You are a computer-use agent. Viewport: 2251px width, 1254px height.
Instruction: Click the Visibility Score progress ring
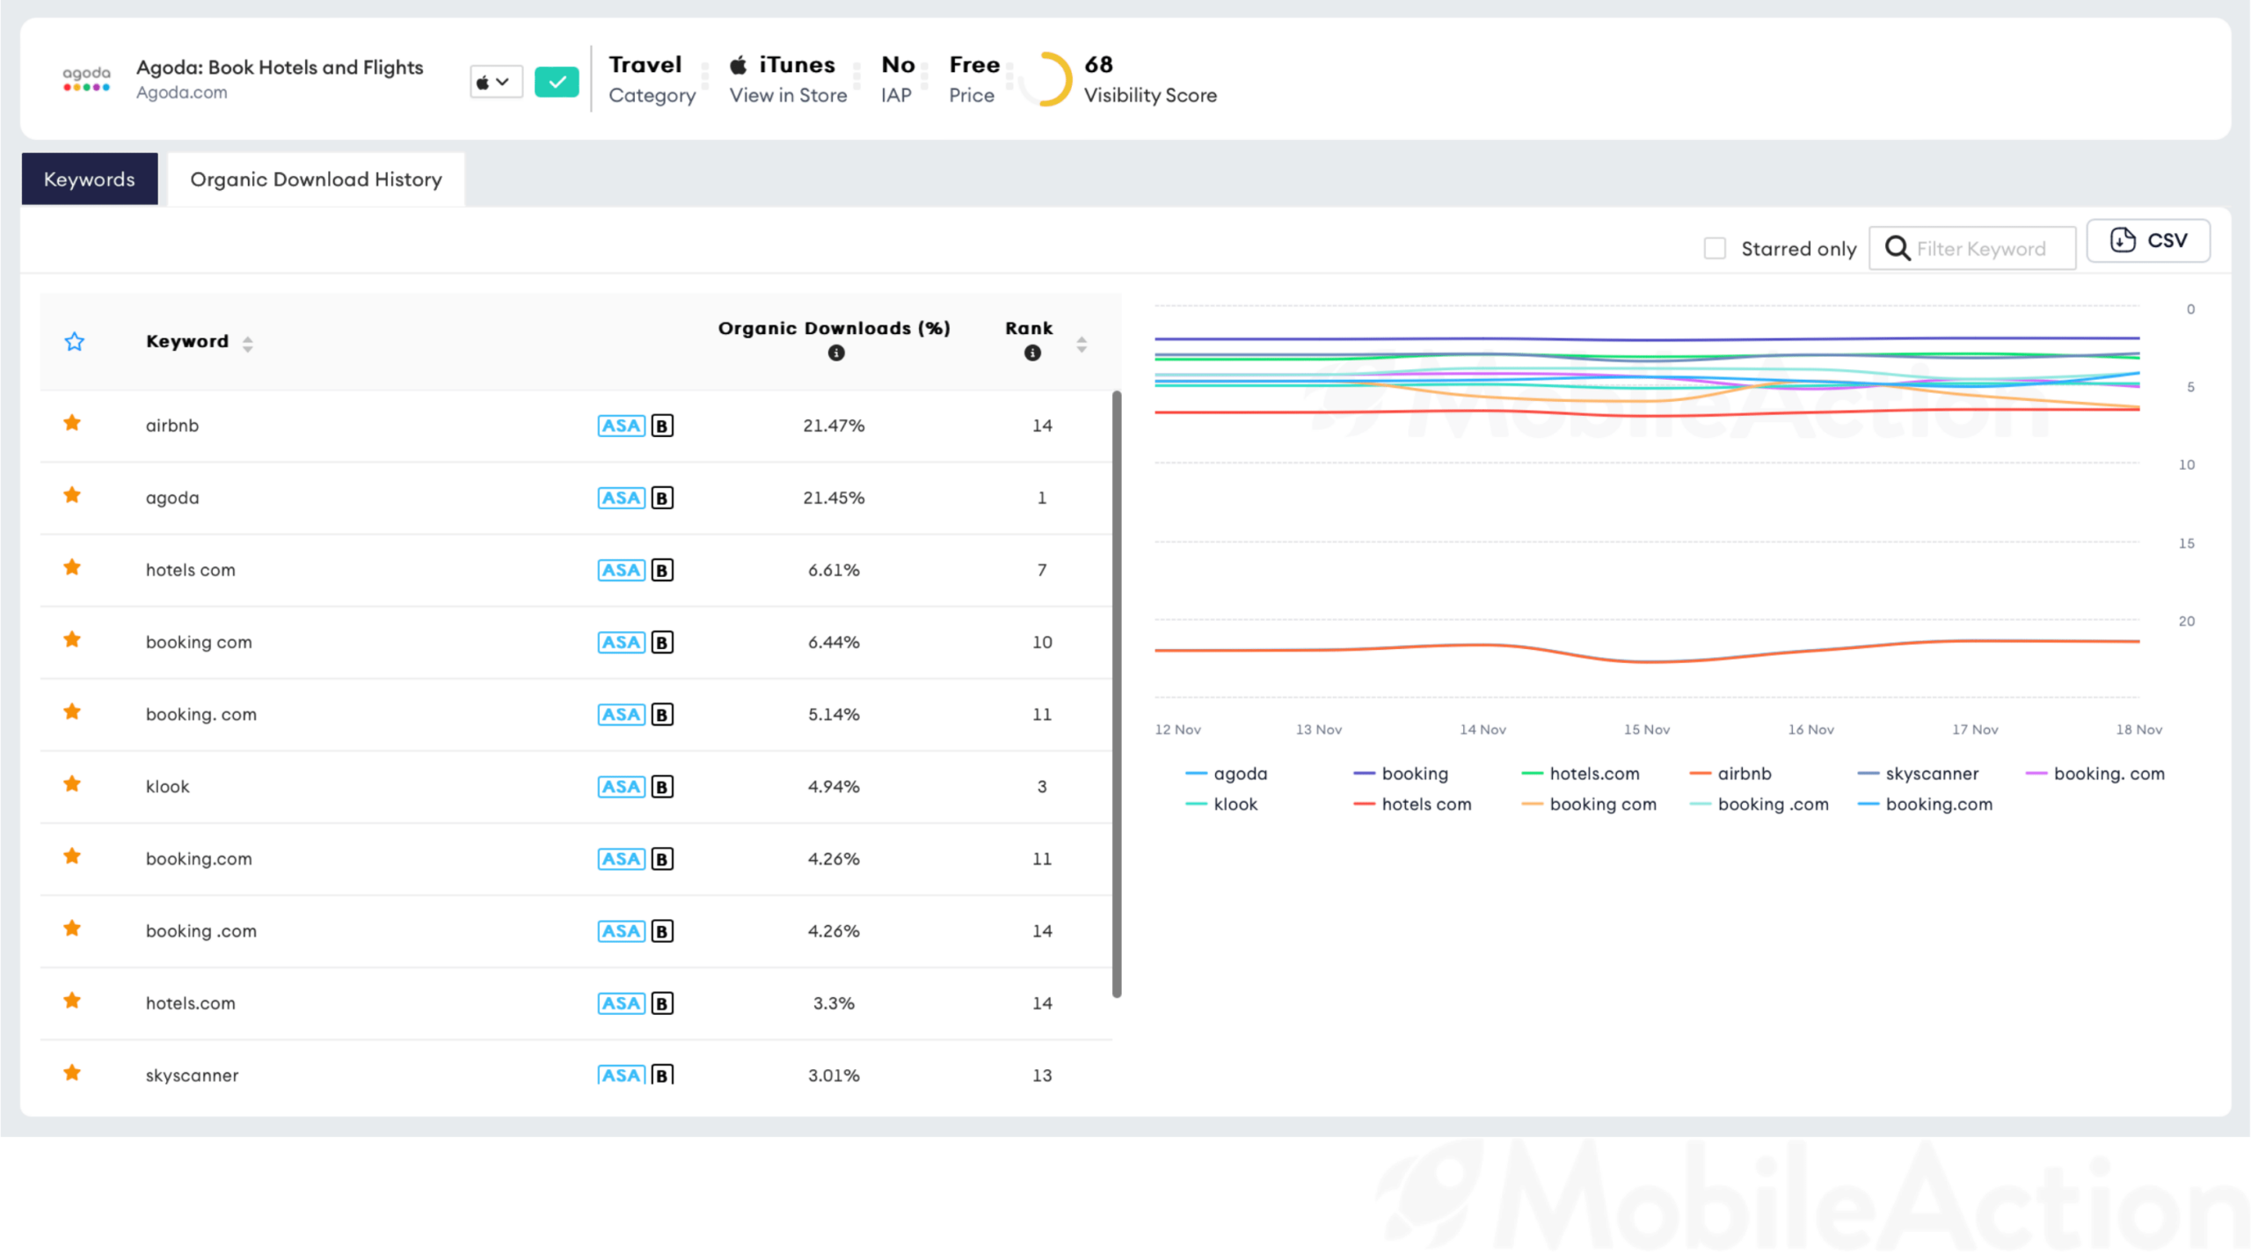point(1046,79)
